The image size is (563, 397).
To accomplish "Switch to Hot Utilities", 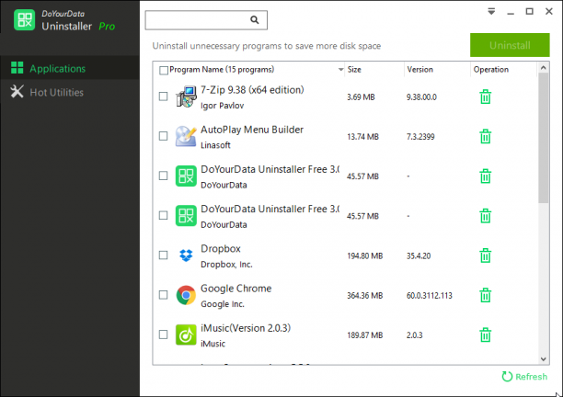I will click(70, 92).
